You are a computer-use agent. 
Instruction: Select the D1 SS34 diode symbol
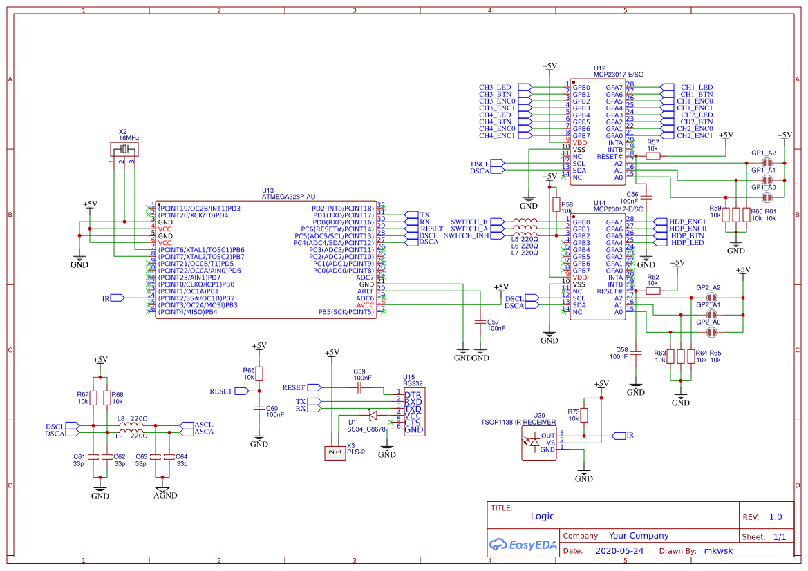pyautogui.click(x=372, y=414)
